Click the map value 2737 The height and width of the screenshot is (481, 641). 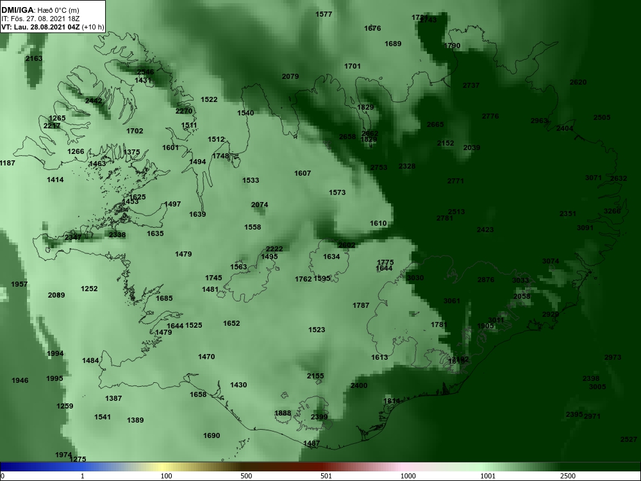coord(471,85)
